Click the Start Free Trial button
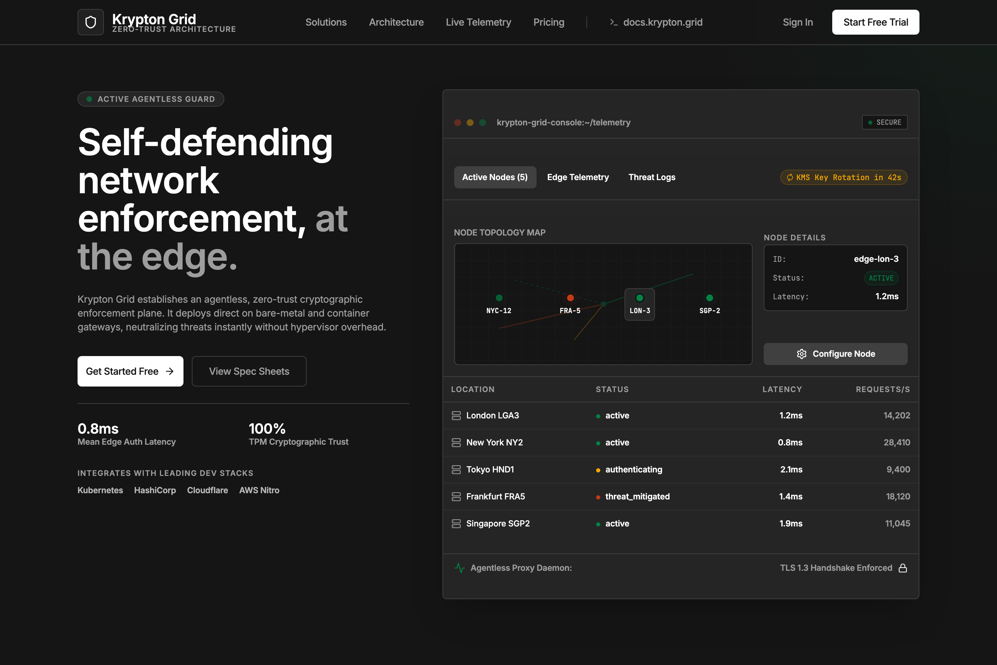The width and height of the screenshot is (997, 665). coord(876,22)
